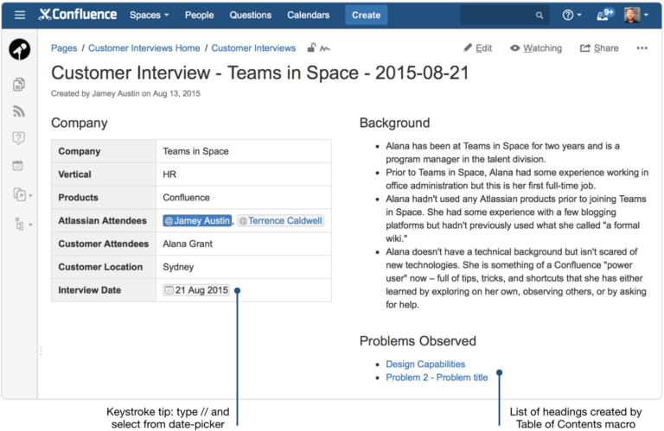664x431 pixels.
Task: Click Edit to edit the page
Action: [477, 48]
